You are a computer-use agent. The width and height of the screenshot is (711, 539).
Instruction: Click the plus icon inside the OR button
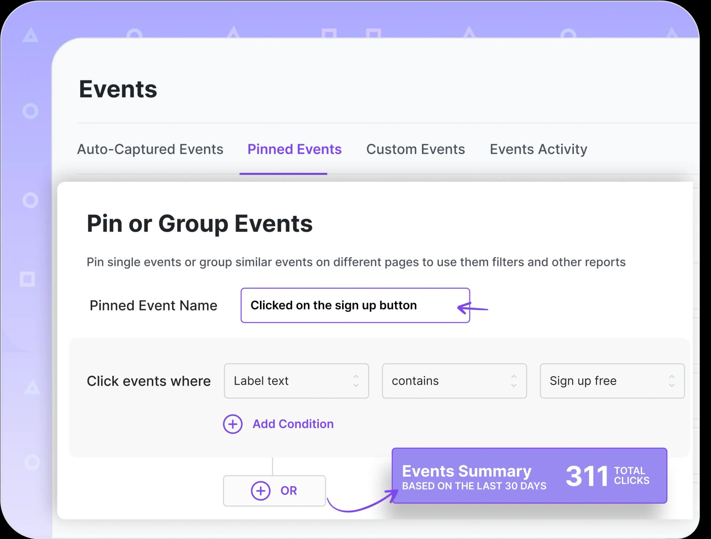click(x=260, y=490)
